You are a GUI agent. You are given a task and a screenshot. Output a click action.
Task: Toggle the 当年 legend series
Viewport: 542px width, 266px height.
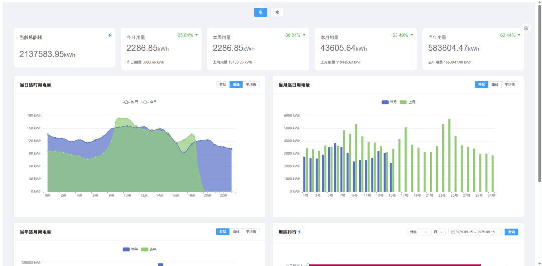[130, 249]
